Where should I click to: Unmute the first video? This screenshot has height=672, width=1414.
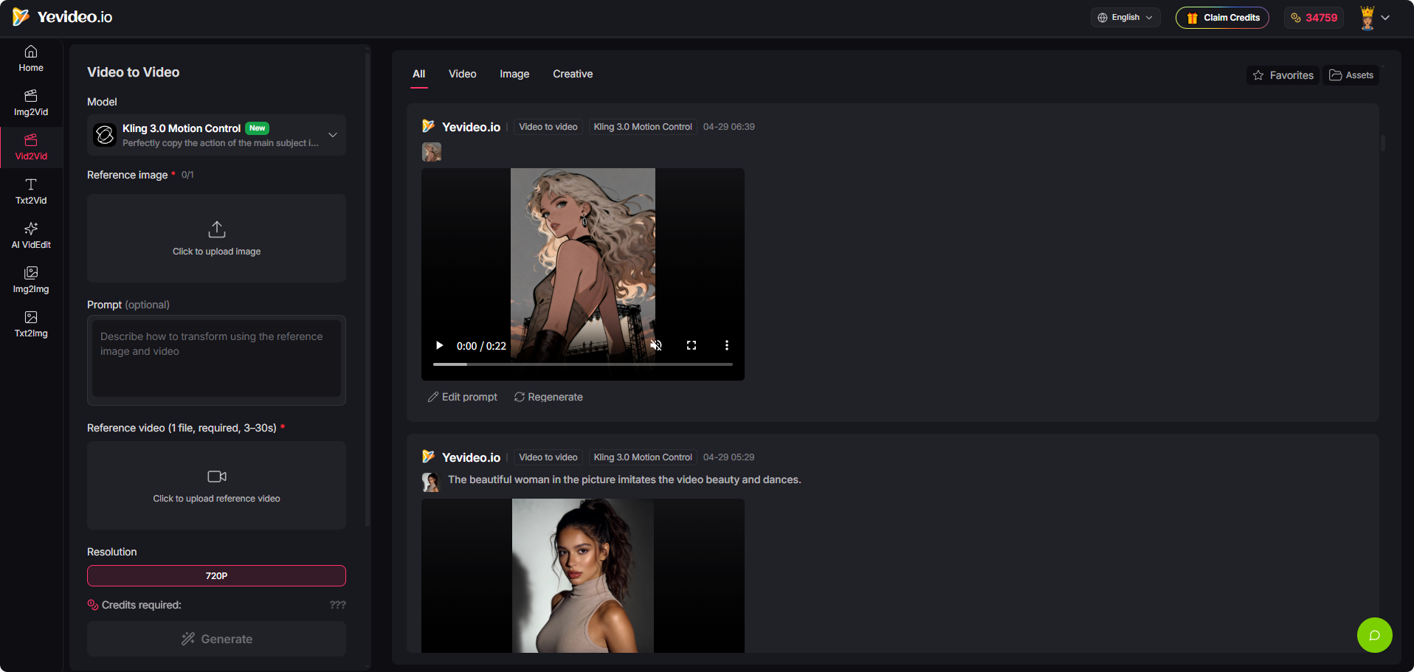655,345
